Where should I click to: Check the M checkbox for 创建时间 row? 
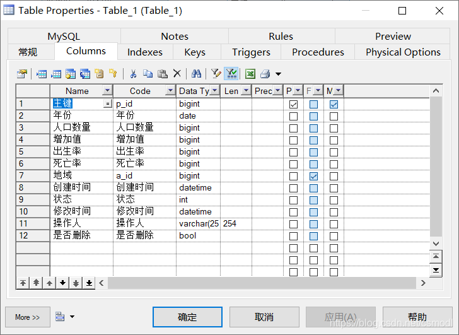point(334,188)
